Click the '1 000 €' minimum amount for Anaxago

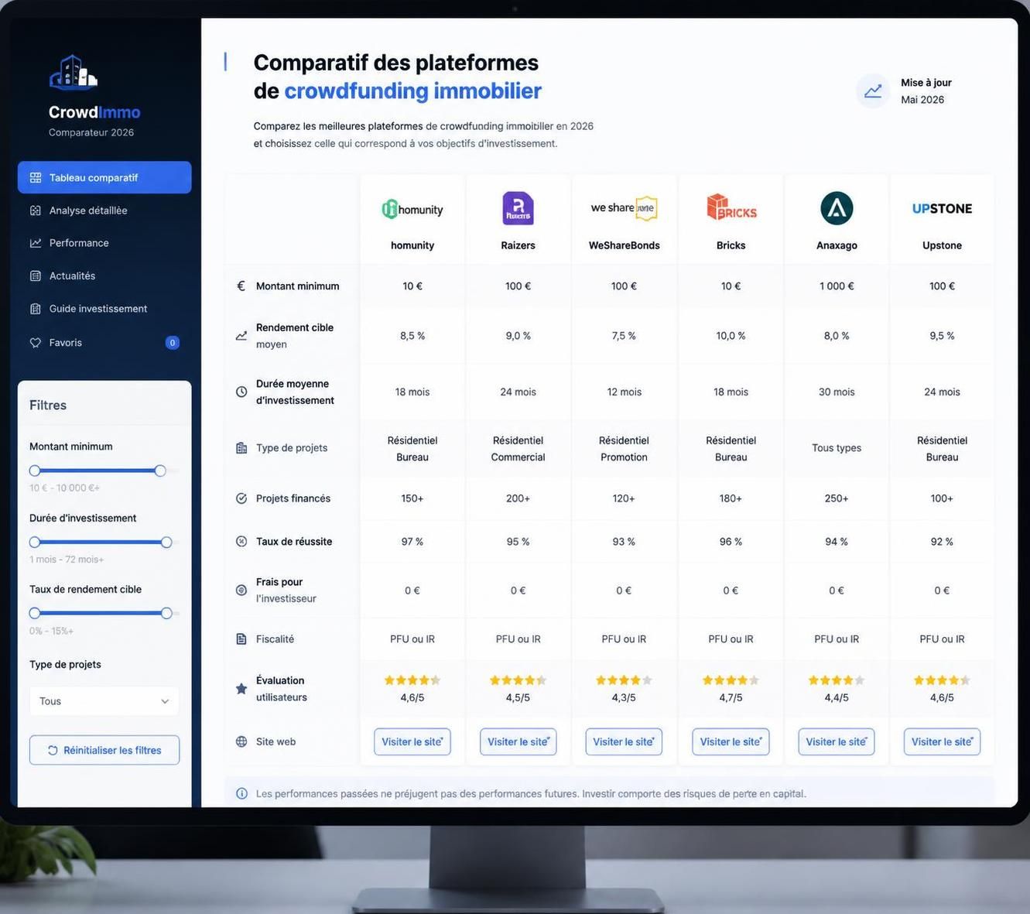pos(837,286)
